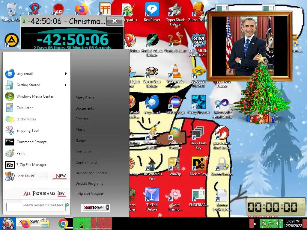
Task: Open Deez Nuts Spy shortcut
Action: [x=198, y=138]
